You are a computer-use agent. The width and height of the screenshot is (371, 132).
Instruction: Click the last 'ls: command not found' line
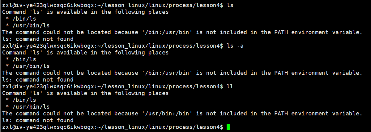[x=38, y=120]
